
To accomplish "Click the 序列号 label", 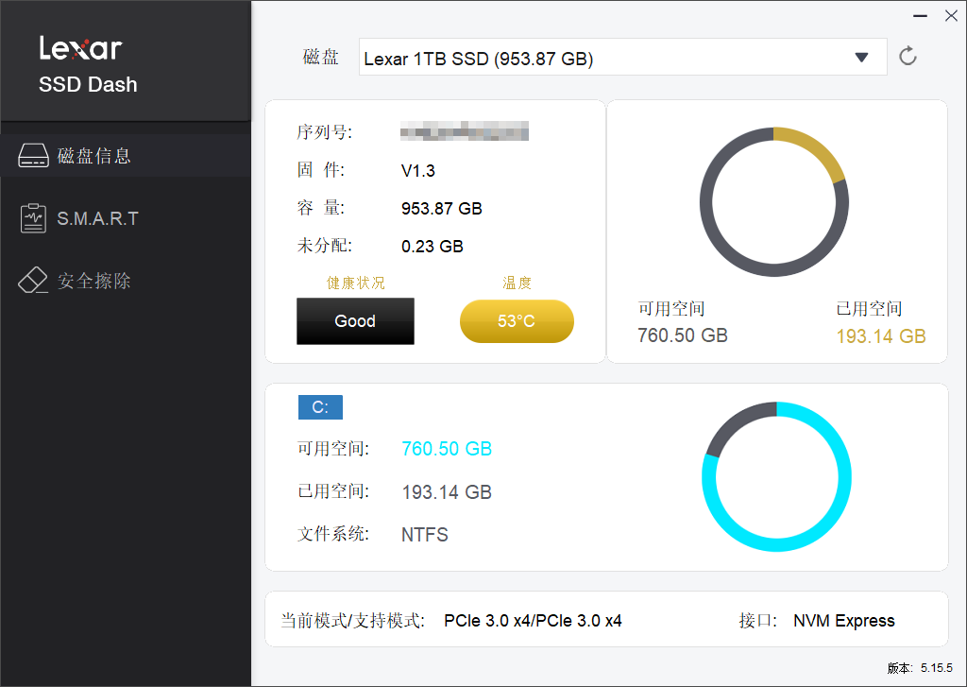I will click(325, 132).
